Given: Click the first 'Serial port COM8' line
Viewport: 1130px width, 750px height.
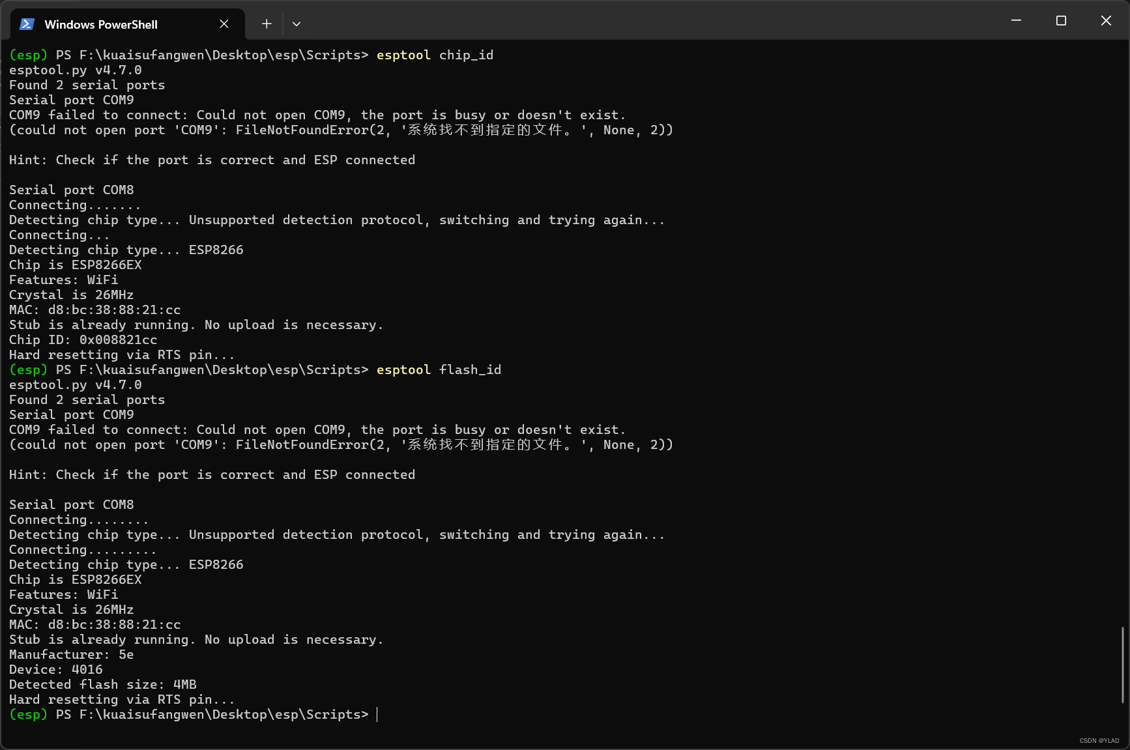Looking at the screenshot, I should click(71, 190).
